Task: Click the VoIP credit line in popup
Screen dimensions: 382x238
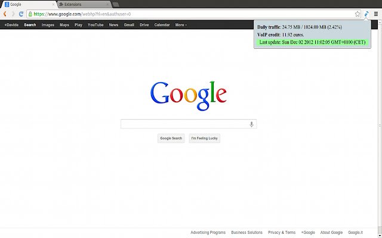Action: (x=281, y=35)
